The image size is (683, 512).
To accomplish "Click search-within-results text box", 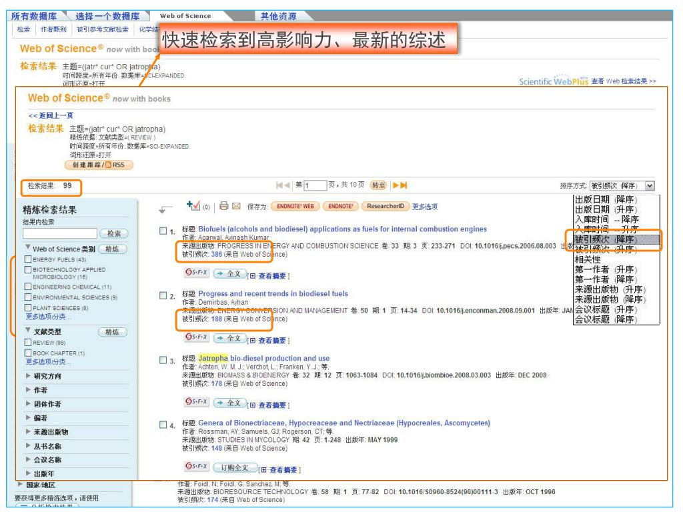I will [60, 234].
